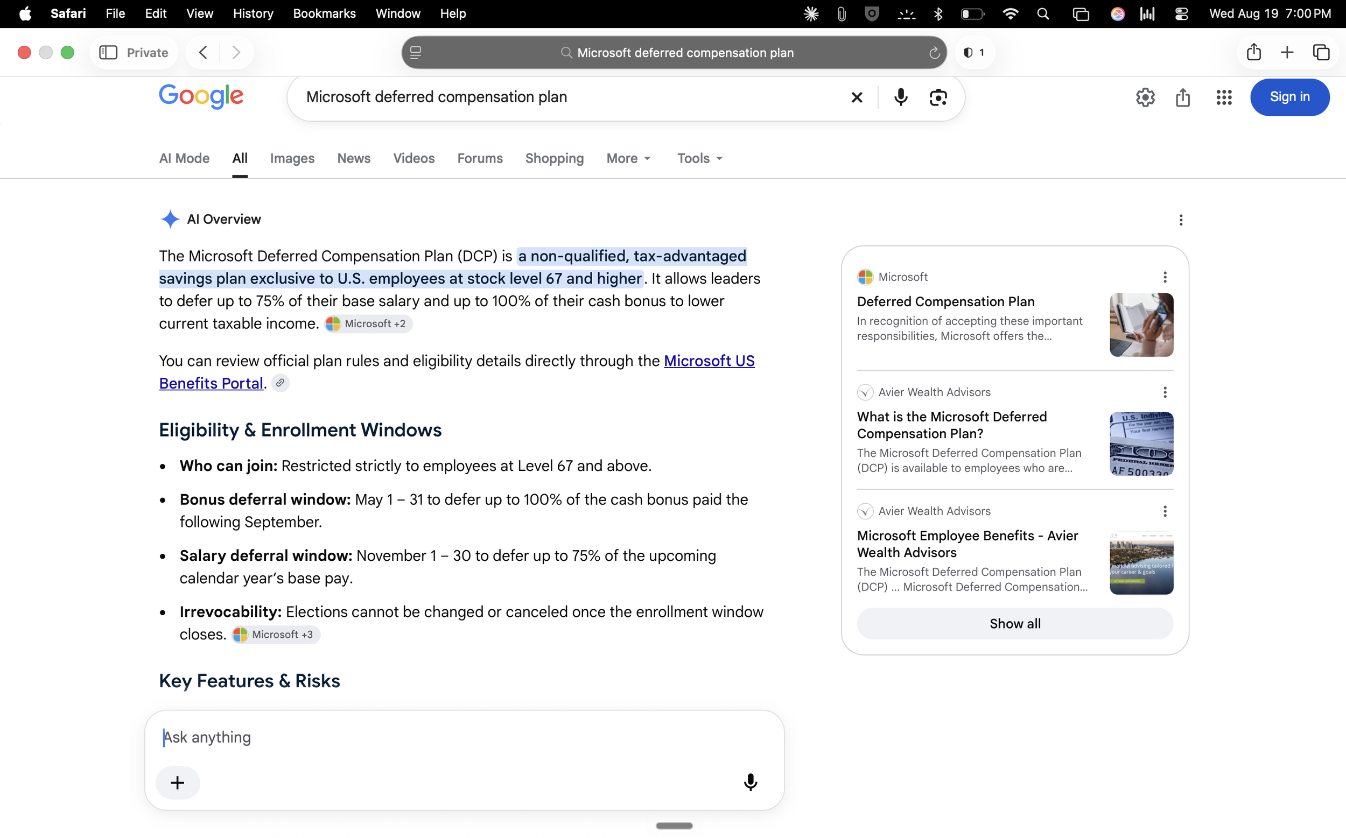Open 'What is the Microsoft Deferred Compensation Plan?' result
This screenshot has height=838, width=1346.
[951, 425]
